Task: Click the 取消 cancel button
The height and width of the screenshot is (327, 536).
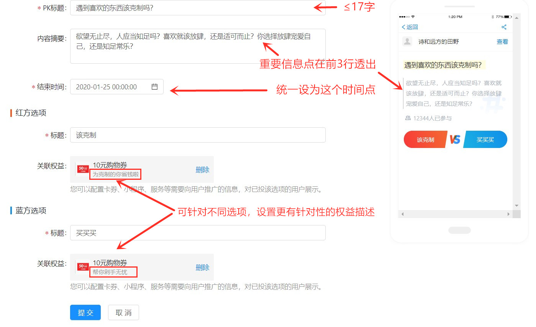Action: [123, 312]
